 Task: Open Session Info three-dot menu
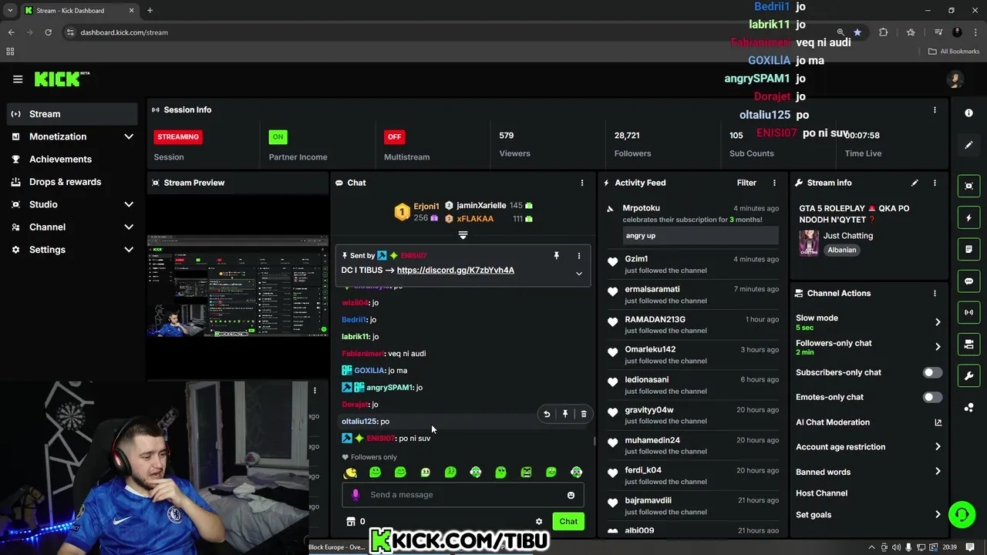(x=935, y=109)
